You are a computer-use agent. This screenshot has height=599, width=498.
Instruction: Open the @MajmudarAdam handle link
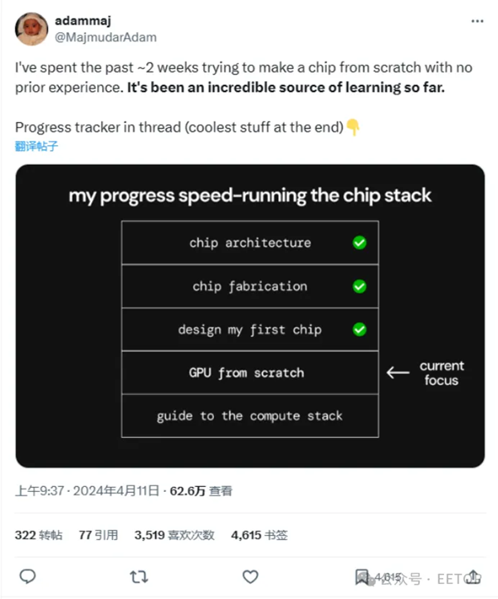pos(105,37)
